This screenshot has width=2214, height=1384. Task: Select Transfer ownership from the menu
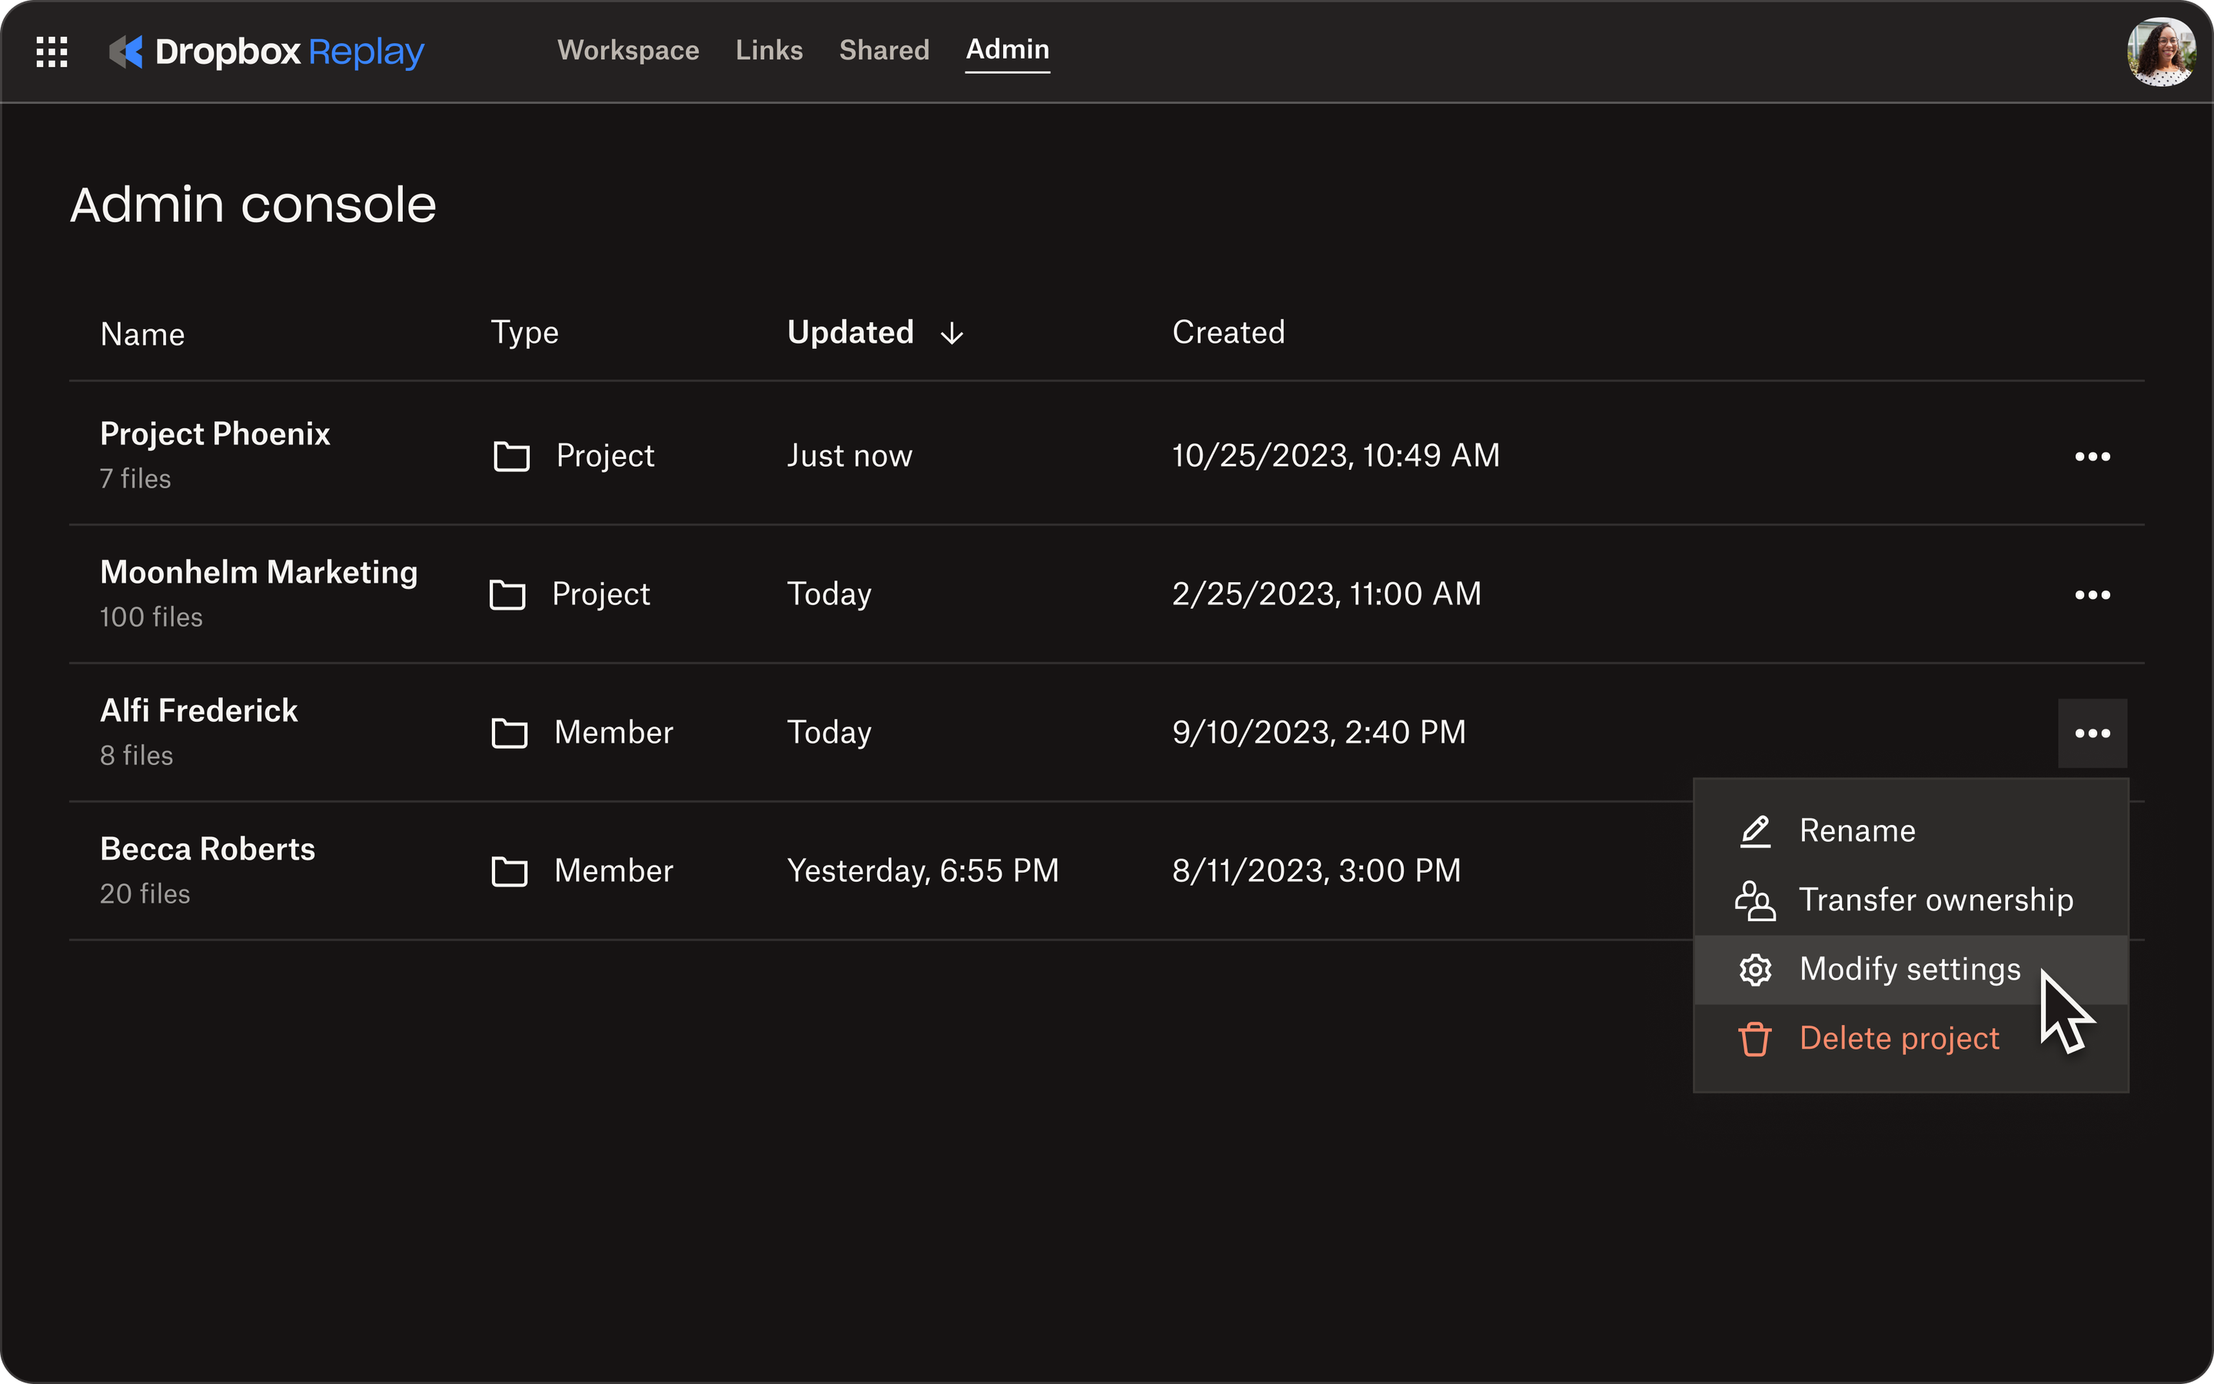click(x=1936, y=900)
